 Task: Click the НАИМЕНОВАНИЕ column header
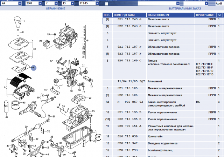[170, 15]
